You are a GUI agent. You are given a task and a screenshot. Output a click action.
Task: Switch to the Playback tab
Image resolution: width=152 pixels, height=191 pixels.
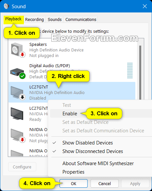pyautogui.click(x=13, y=19)
